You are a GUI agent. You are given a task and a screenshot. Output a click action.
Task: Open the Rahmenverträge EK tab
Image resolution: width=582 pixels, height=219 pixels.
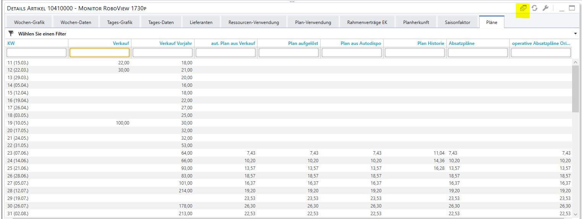tap(367, 22)
